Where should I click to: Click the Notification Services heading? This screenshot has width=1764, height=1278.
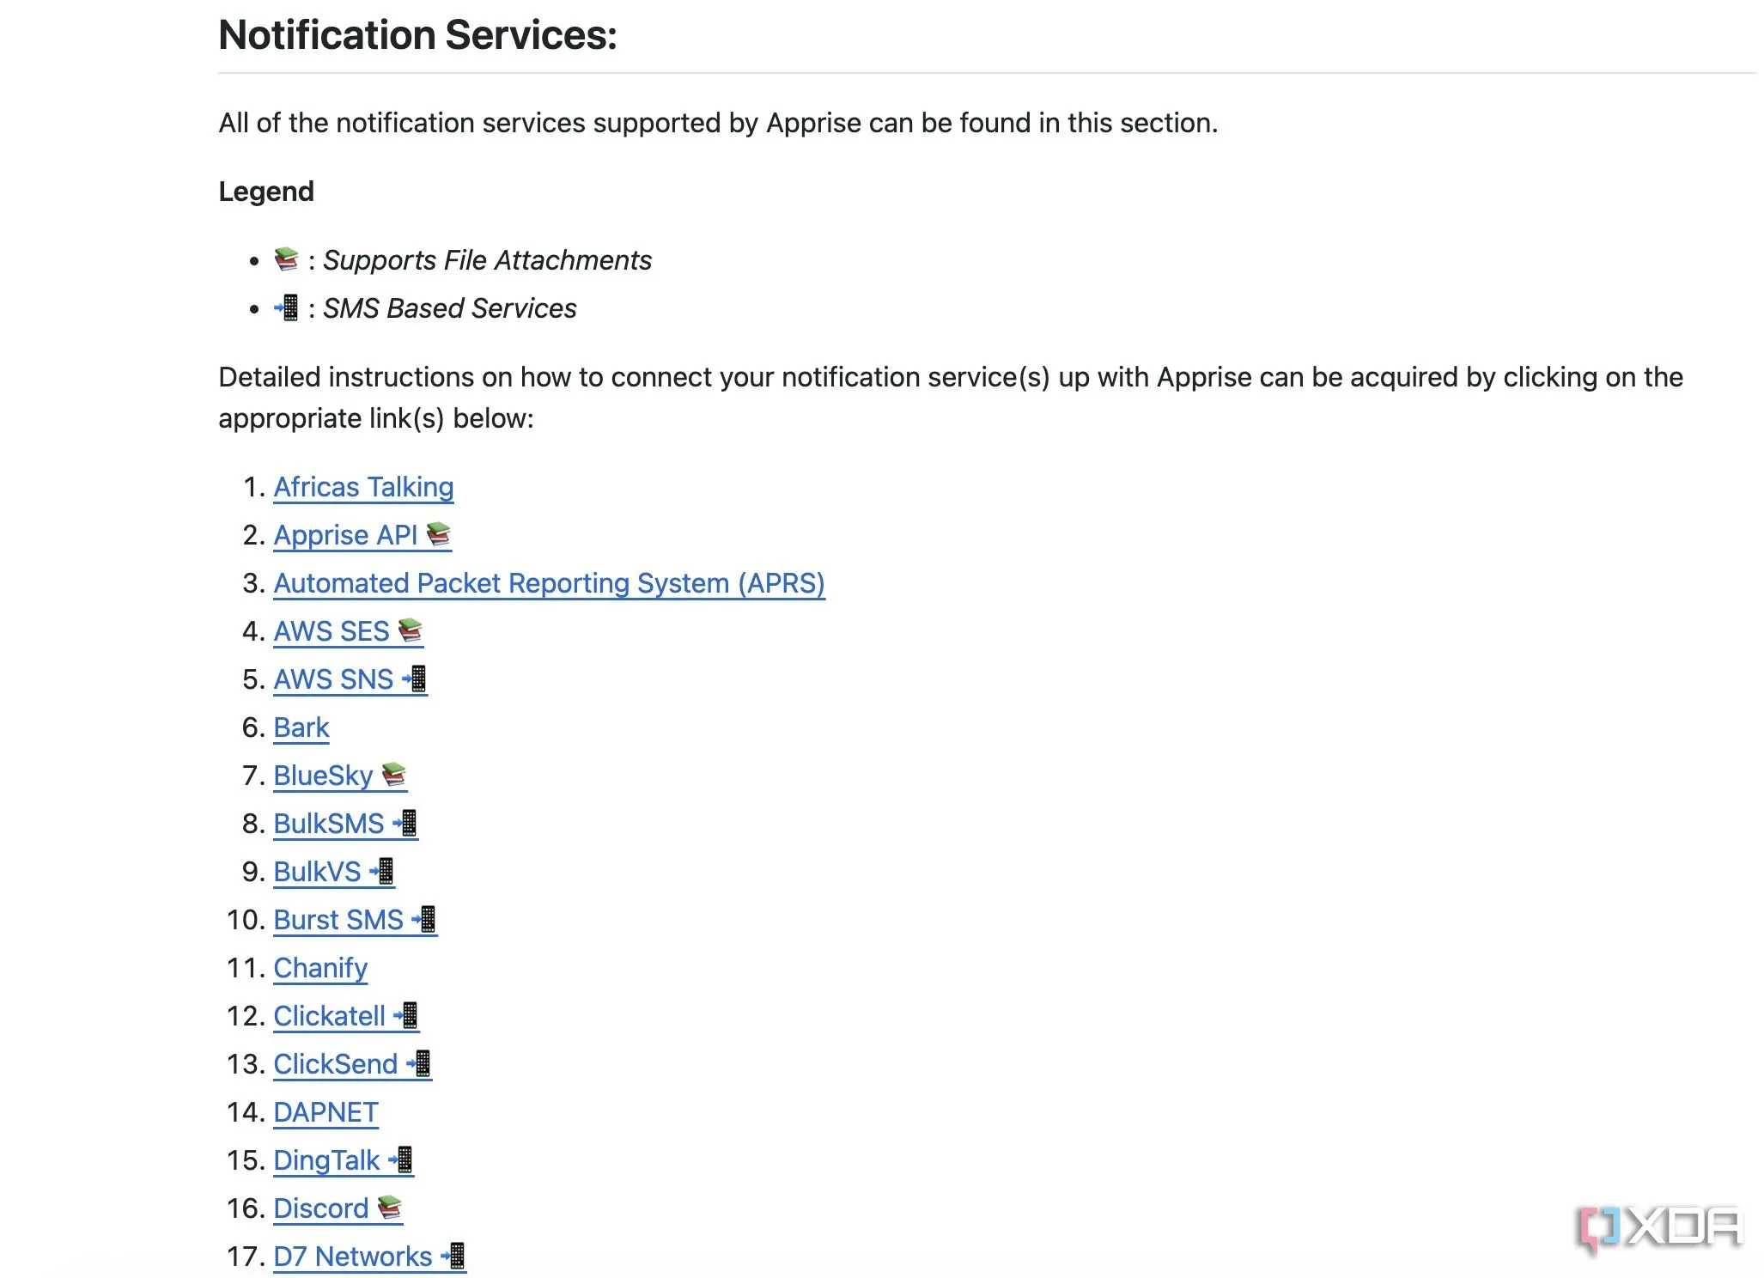(417, 35)
